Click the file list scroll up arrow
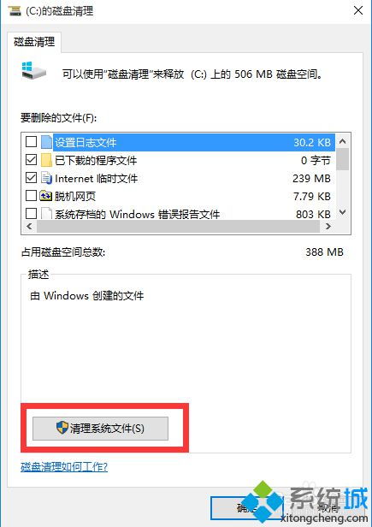The width and height of the screenshot is (372, 527). [342, 141]
